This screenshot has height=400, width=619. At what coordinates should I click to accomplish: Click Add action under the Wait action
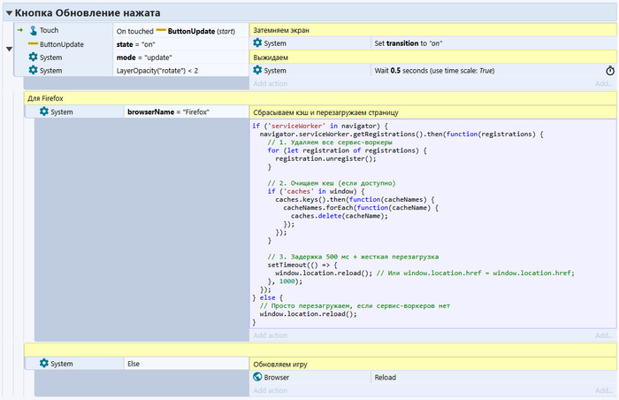click(x=271, y=83)
